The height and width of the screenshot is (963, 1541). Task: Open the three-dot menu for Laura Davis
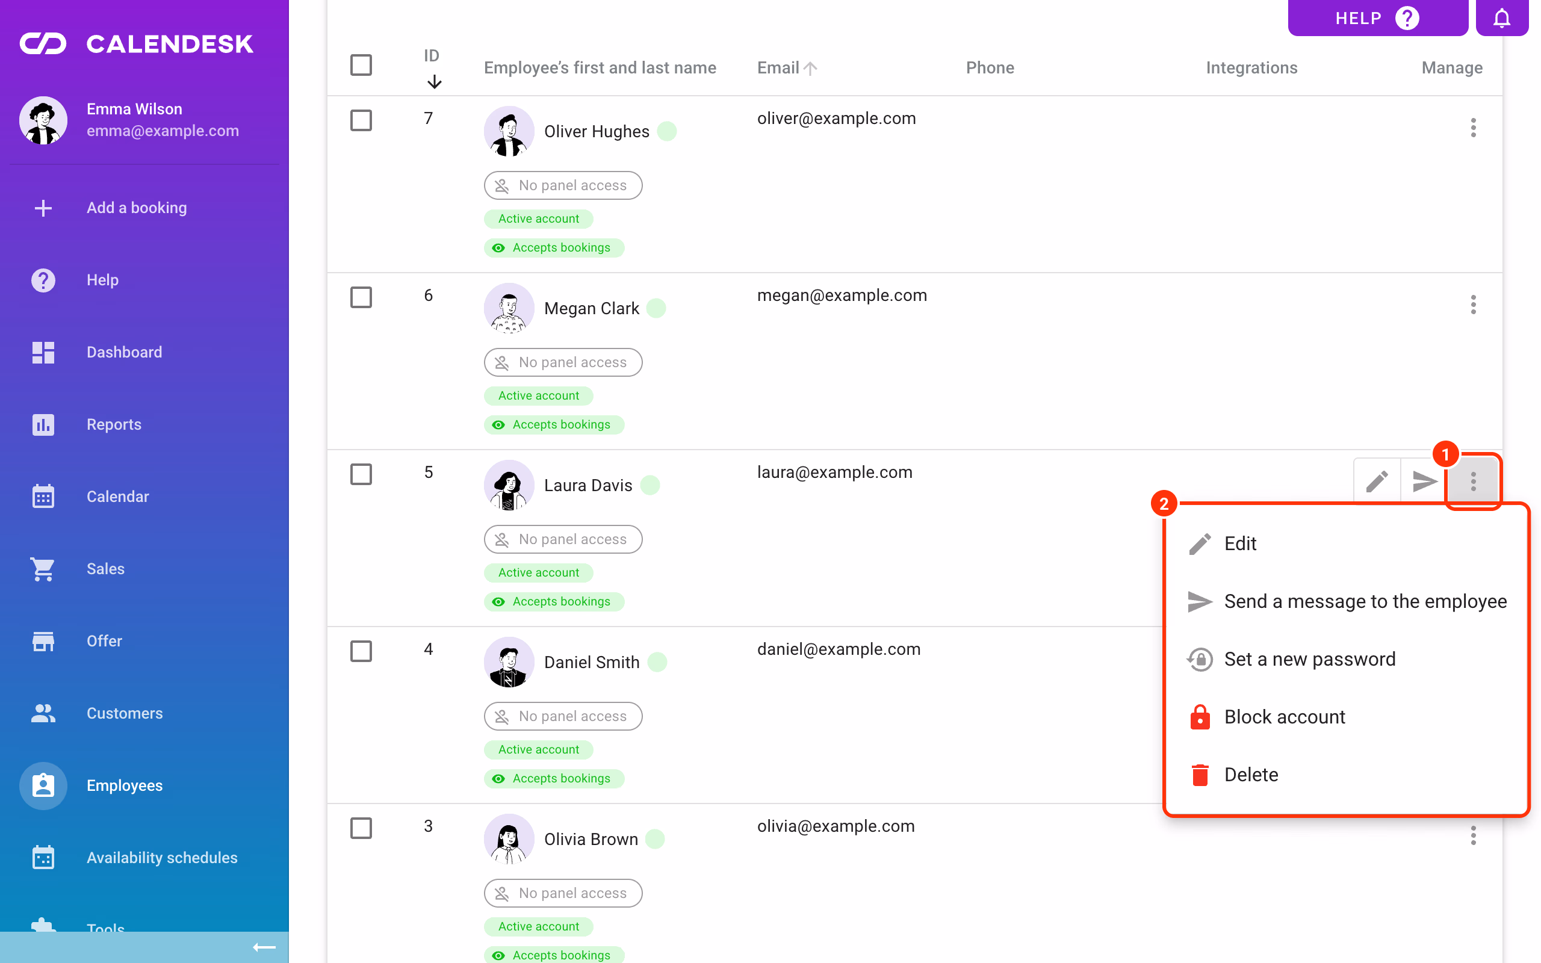pos(1473,481)
